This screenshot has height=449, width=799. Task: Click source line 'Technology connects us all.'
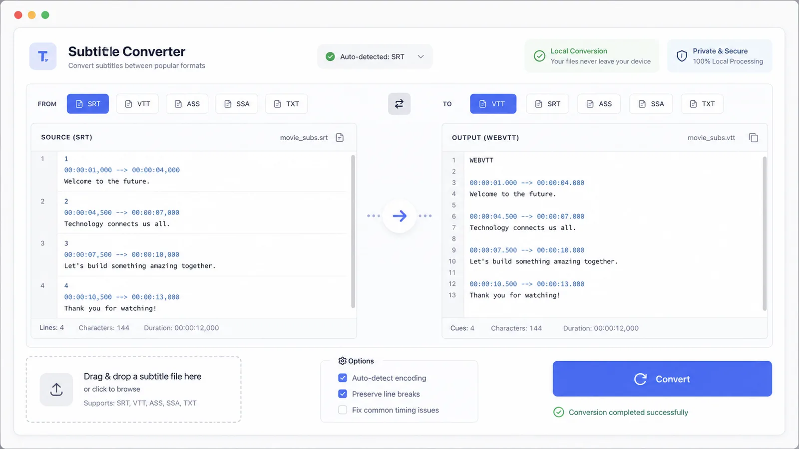tap(117, 224)
